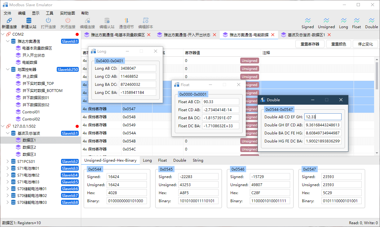Click the Signed view icon

pos(307,21)
